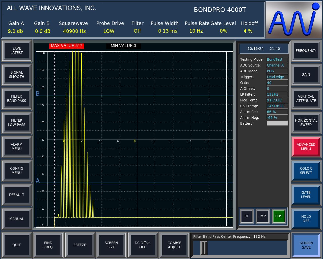Image resolution: width=323 pixels, height=259 pixels.
Task: Click Squarewave value 40900 Hz
Action: tap(74, 31)
